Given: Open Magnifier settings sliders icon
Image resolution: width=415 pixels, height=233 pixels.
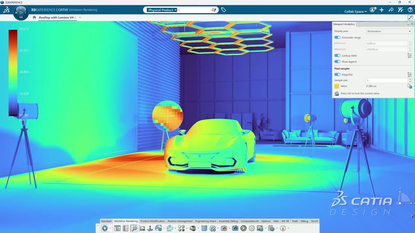Looking at the screenshot, I should tap(410, 75).
